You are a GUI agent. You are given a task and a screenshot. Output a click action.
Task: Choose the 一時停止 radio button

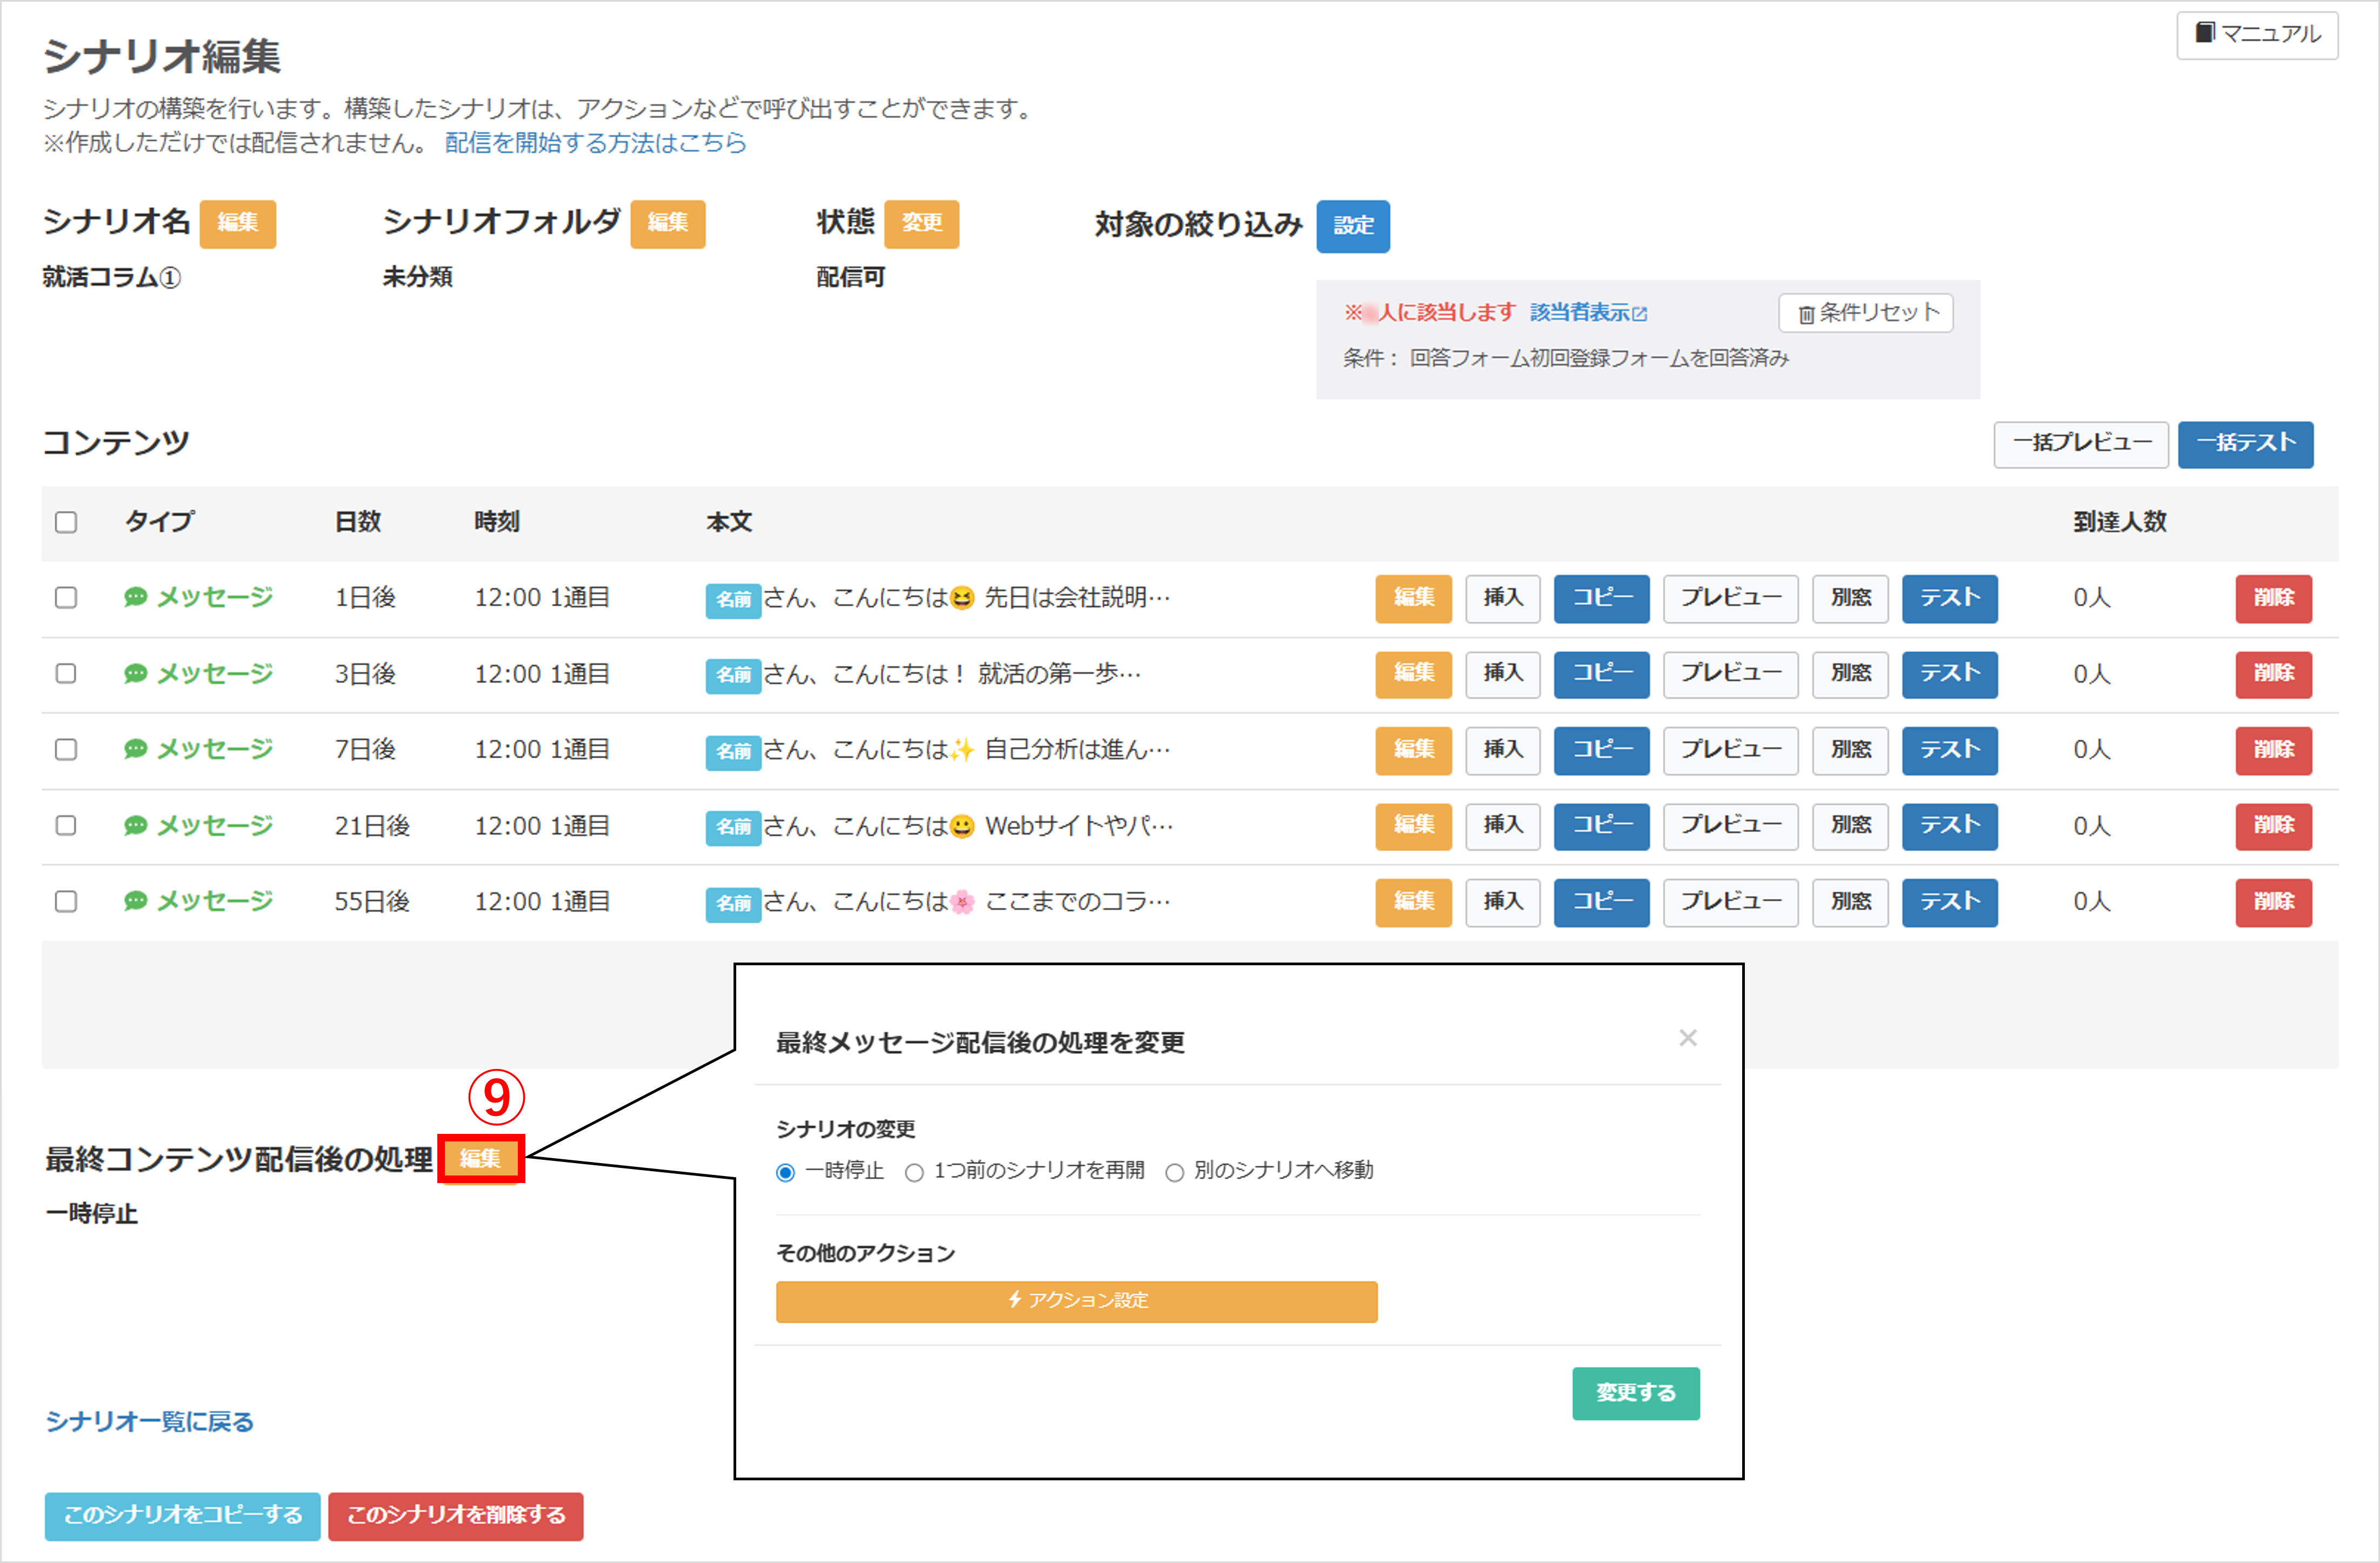[786, 1172]
